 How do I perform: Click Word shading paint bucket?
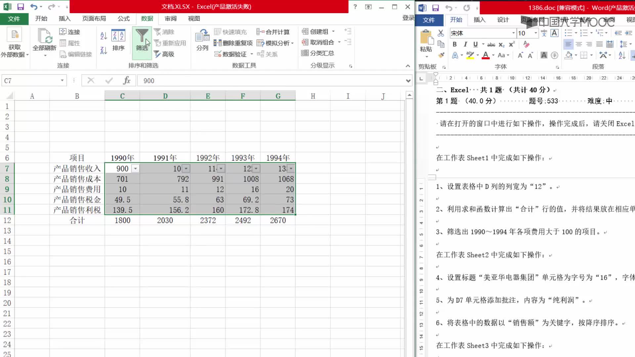[x=569, y=55]
